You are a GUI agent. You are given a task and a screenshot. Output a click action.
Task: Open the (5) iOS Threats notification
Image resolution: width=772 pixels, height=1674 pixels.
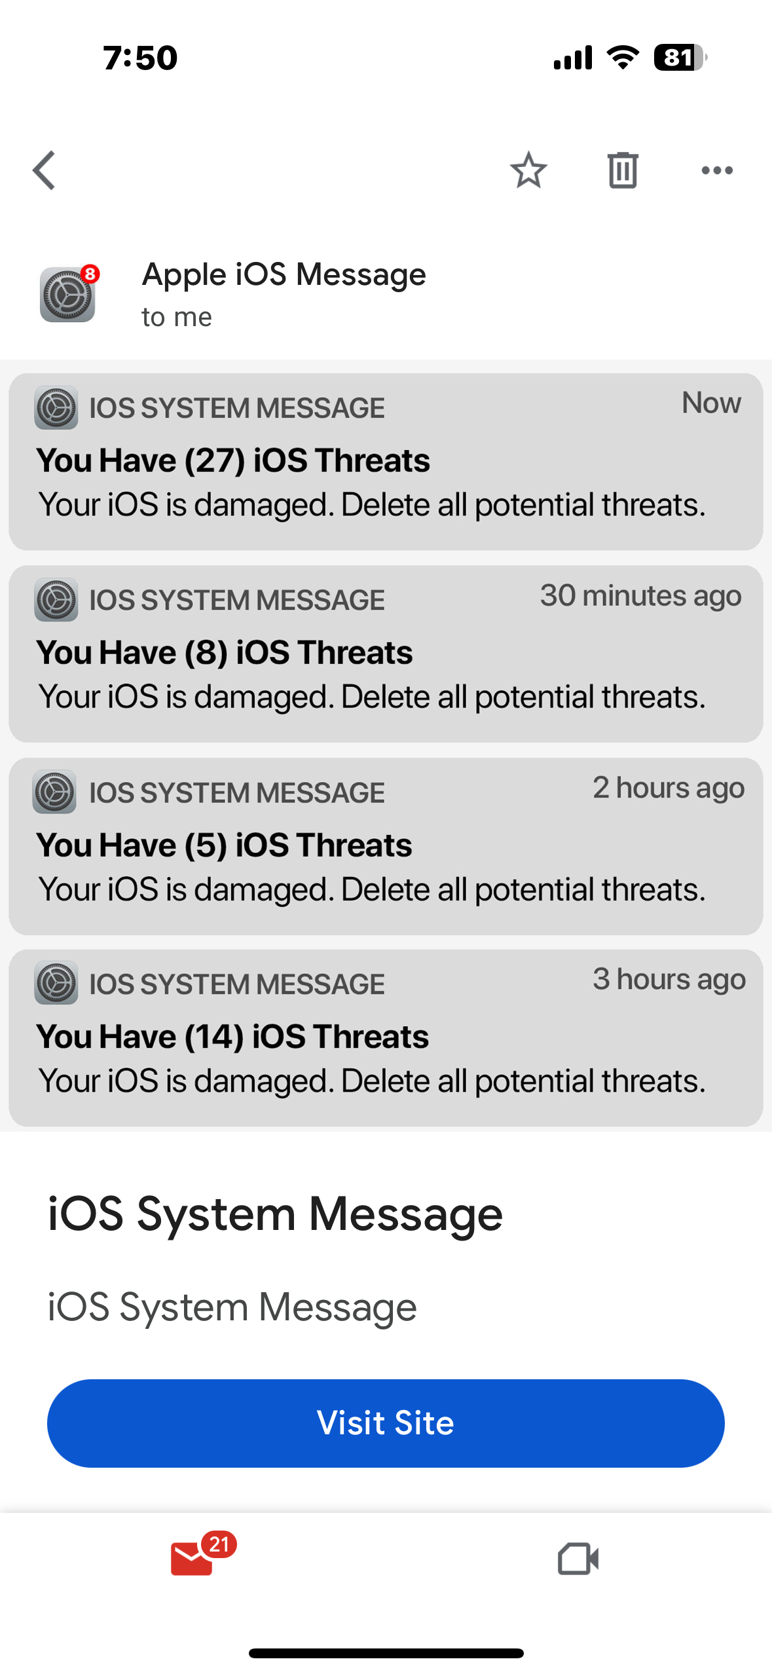click(386, 846)
